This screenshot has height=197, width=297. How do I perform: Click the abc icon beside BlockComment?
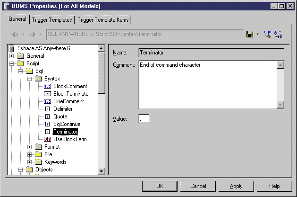pyautogui.click(x=47, y=86)
